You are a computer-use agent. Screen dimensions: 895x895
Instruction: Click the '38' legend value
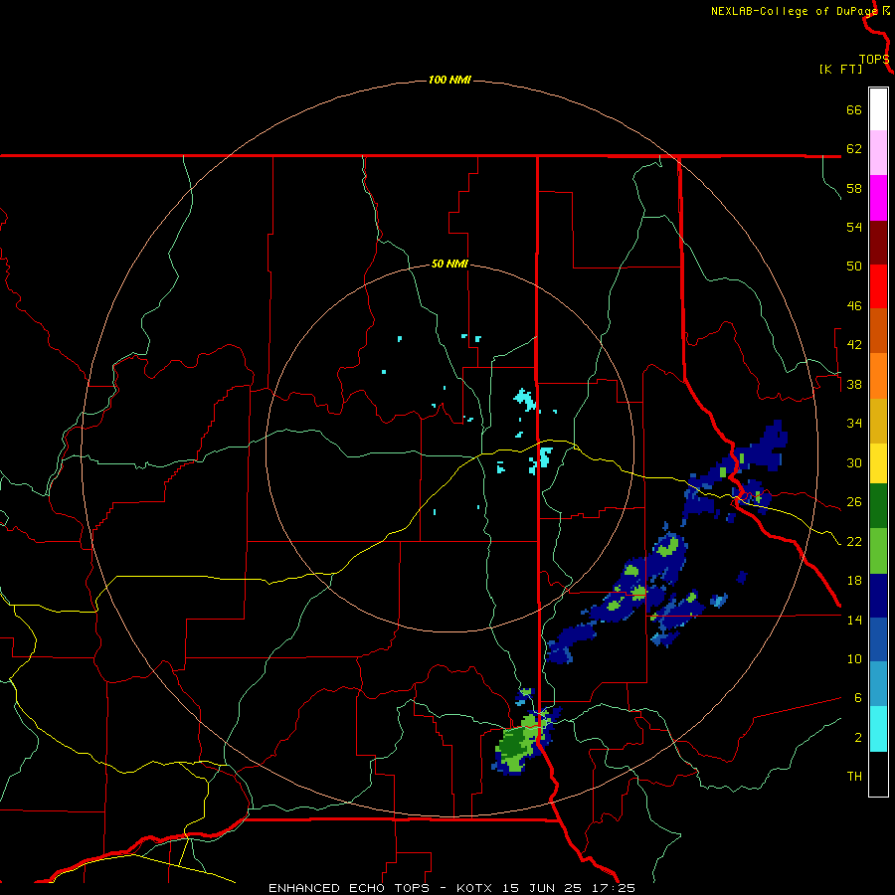[x=854, y=384]
